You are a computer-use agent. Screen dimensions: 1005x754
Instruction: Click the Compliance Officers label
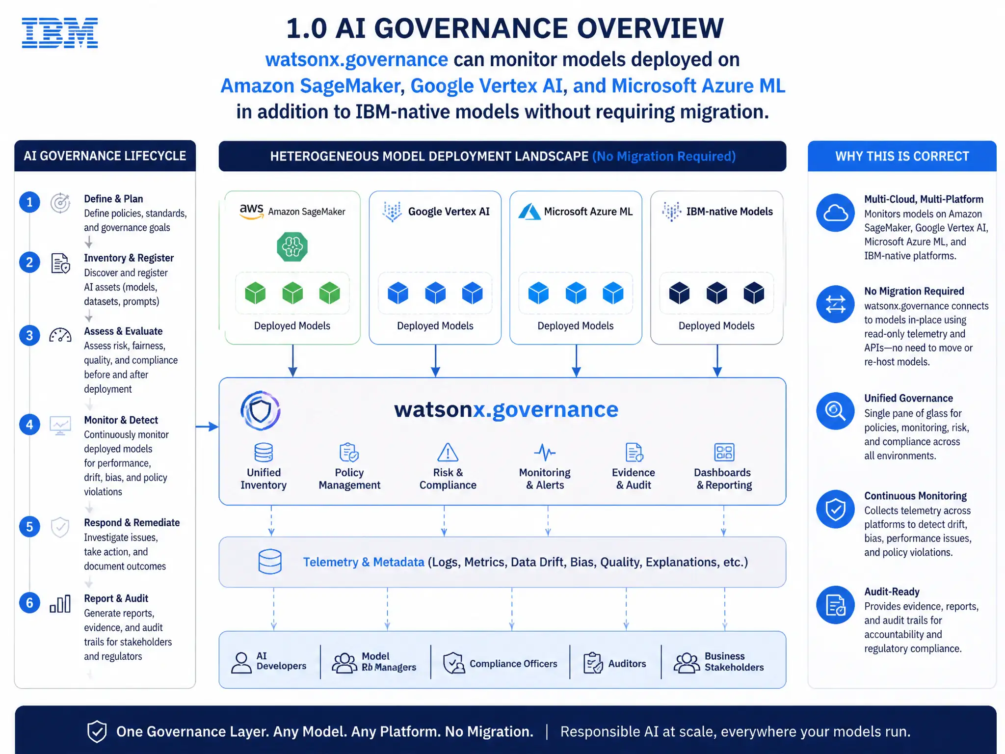click(x=513, y=664)
